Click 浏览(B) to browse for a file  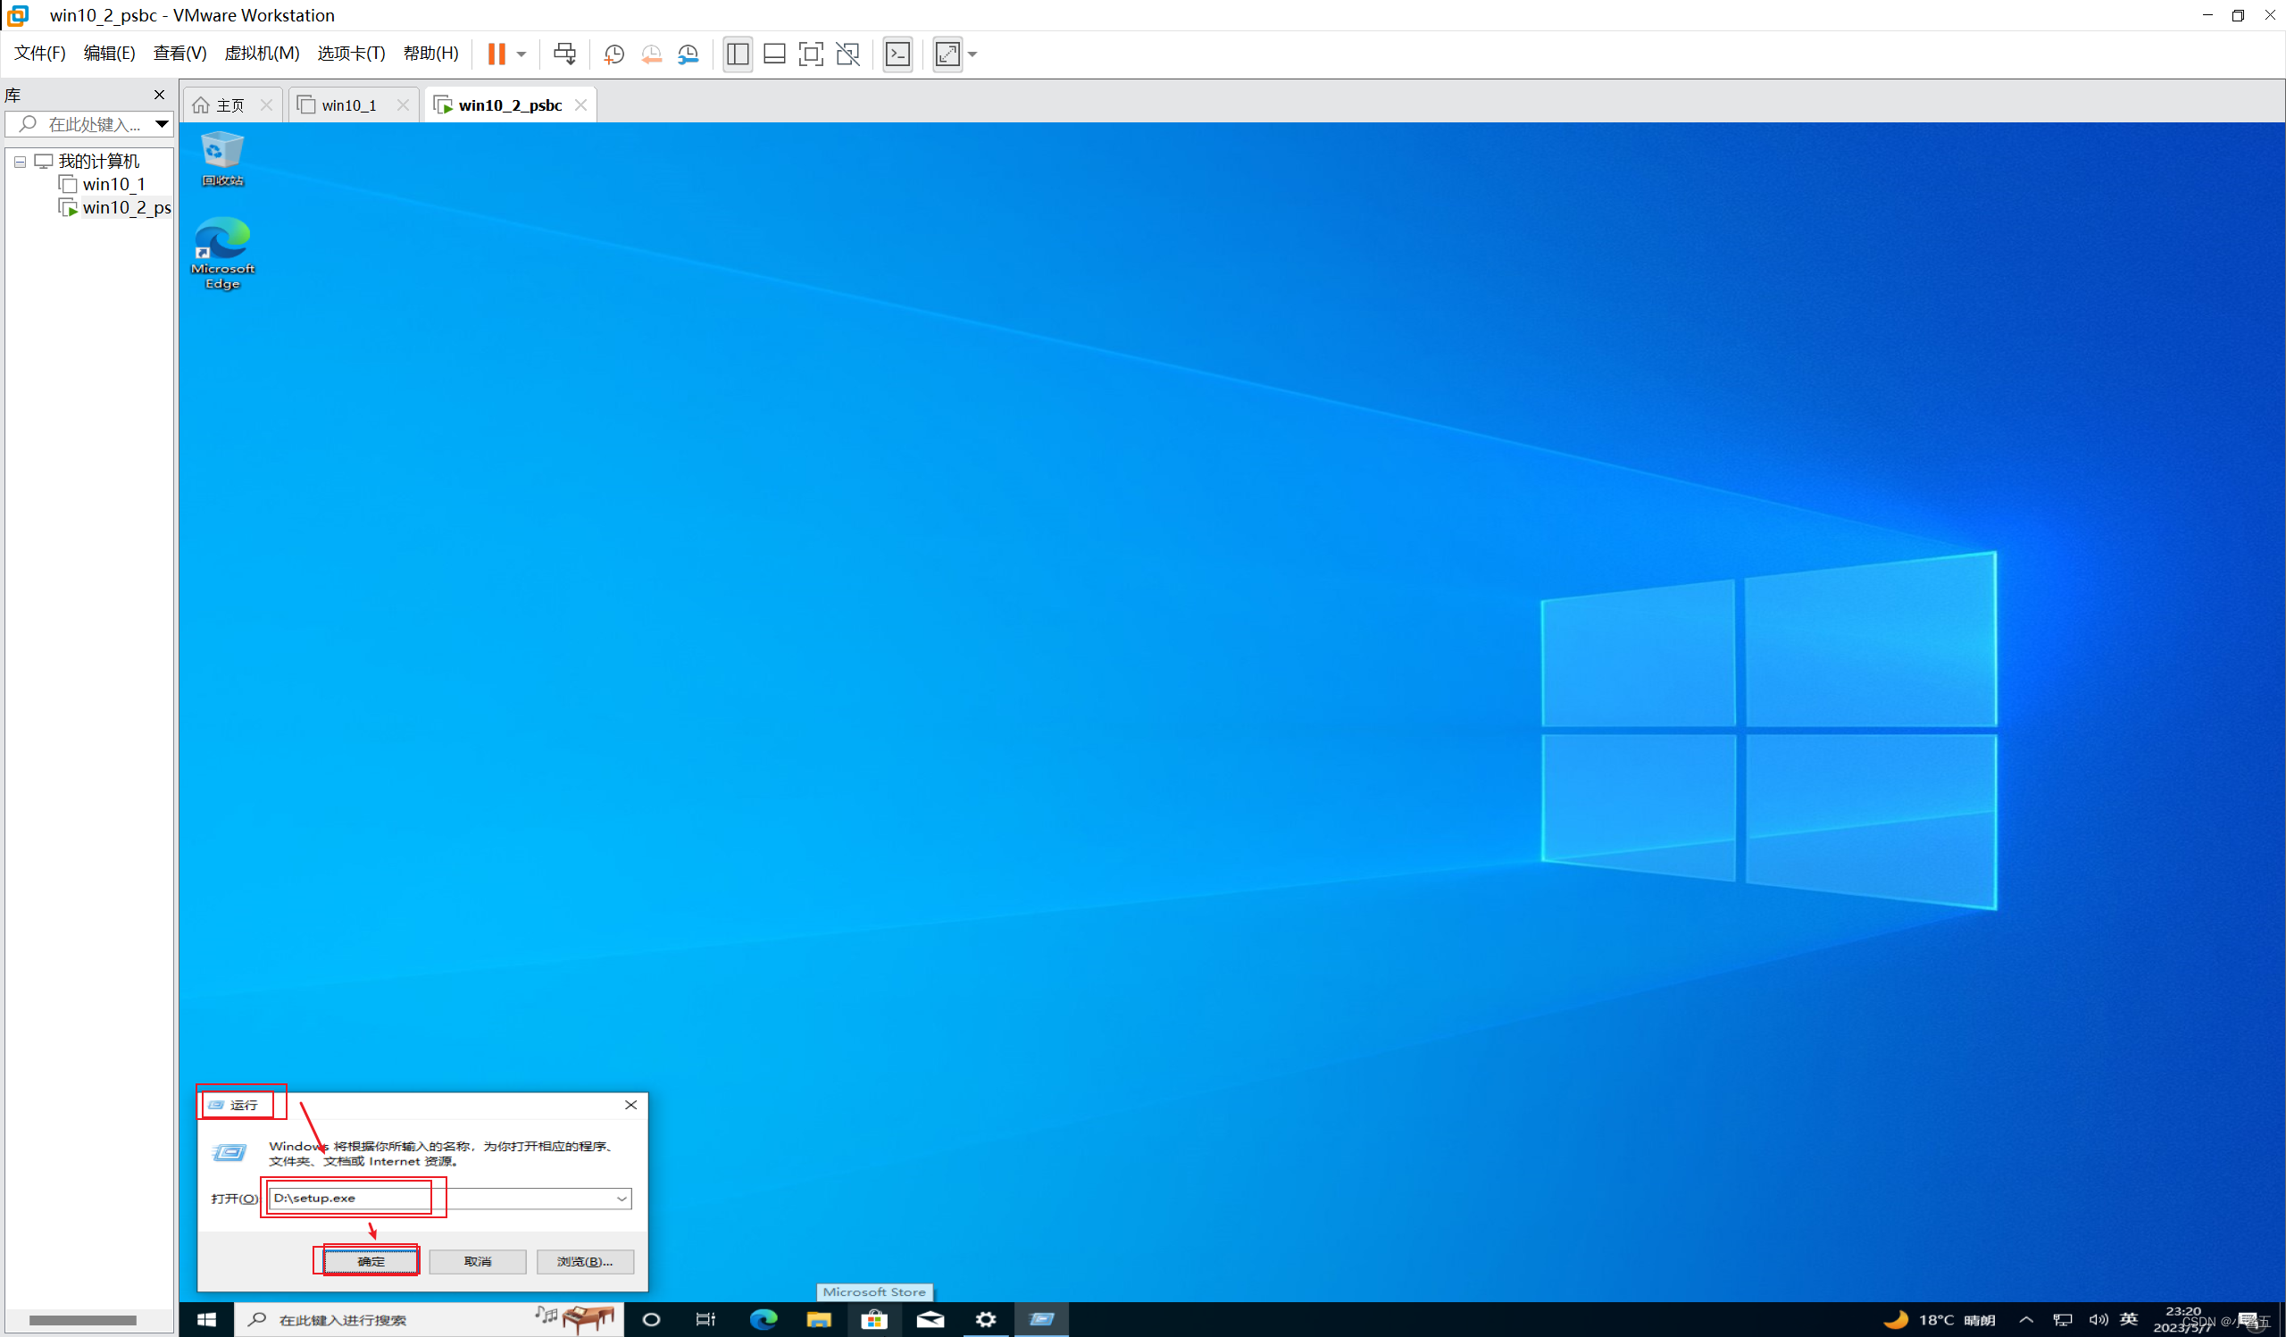pos(584,1261)
